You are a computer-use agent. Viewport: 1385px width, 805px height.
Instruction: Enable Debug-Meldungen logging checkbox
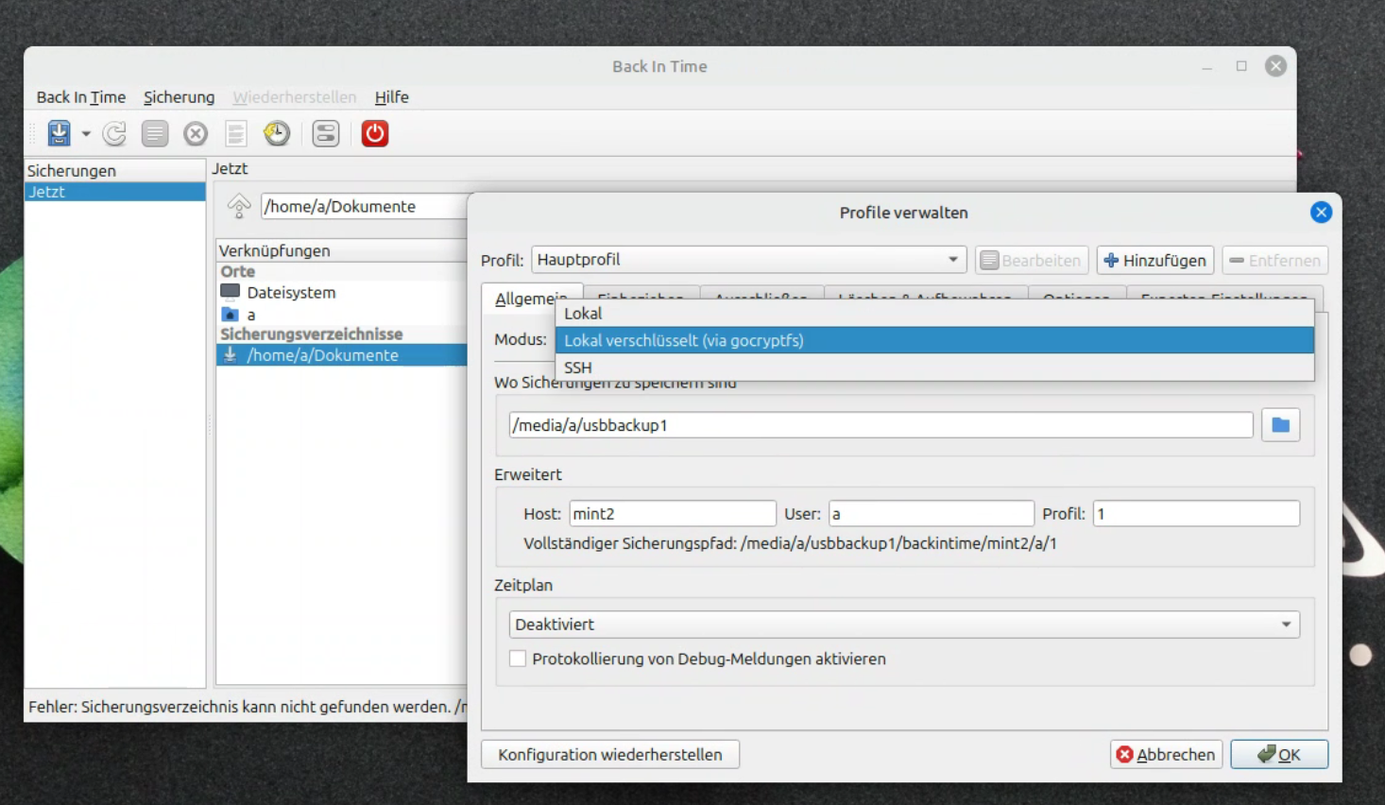click(x=518, y=659)
